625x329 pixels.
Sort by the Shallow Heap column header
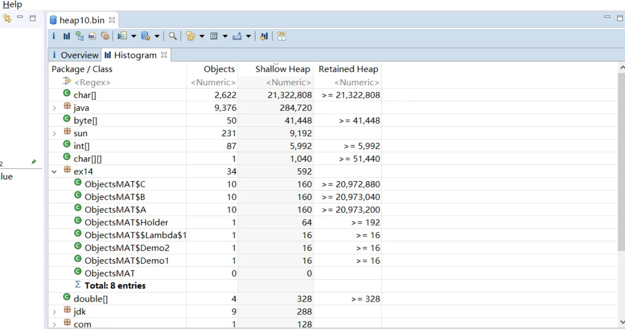[x=282, y=69]
